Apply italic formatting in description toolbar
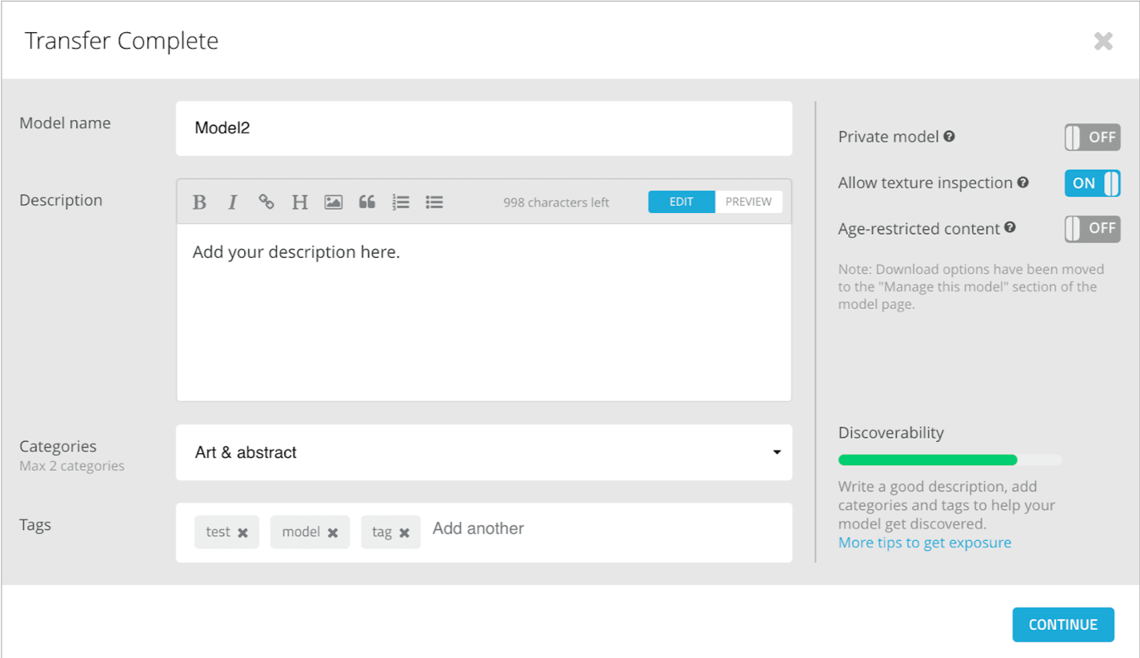 point(233,203)
